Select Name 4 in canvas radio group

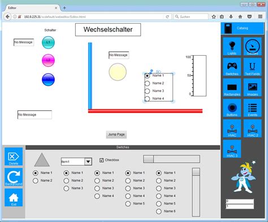click(x=147, y=99)
